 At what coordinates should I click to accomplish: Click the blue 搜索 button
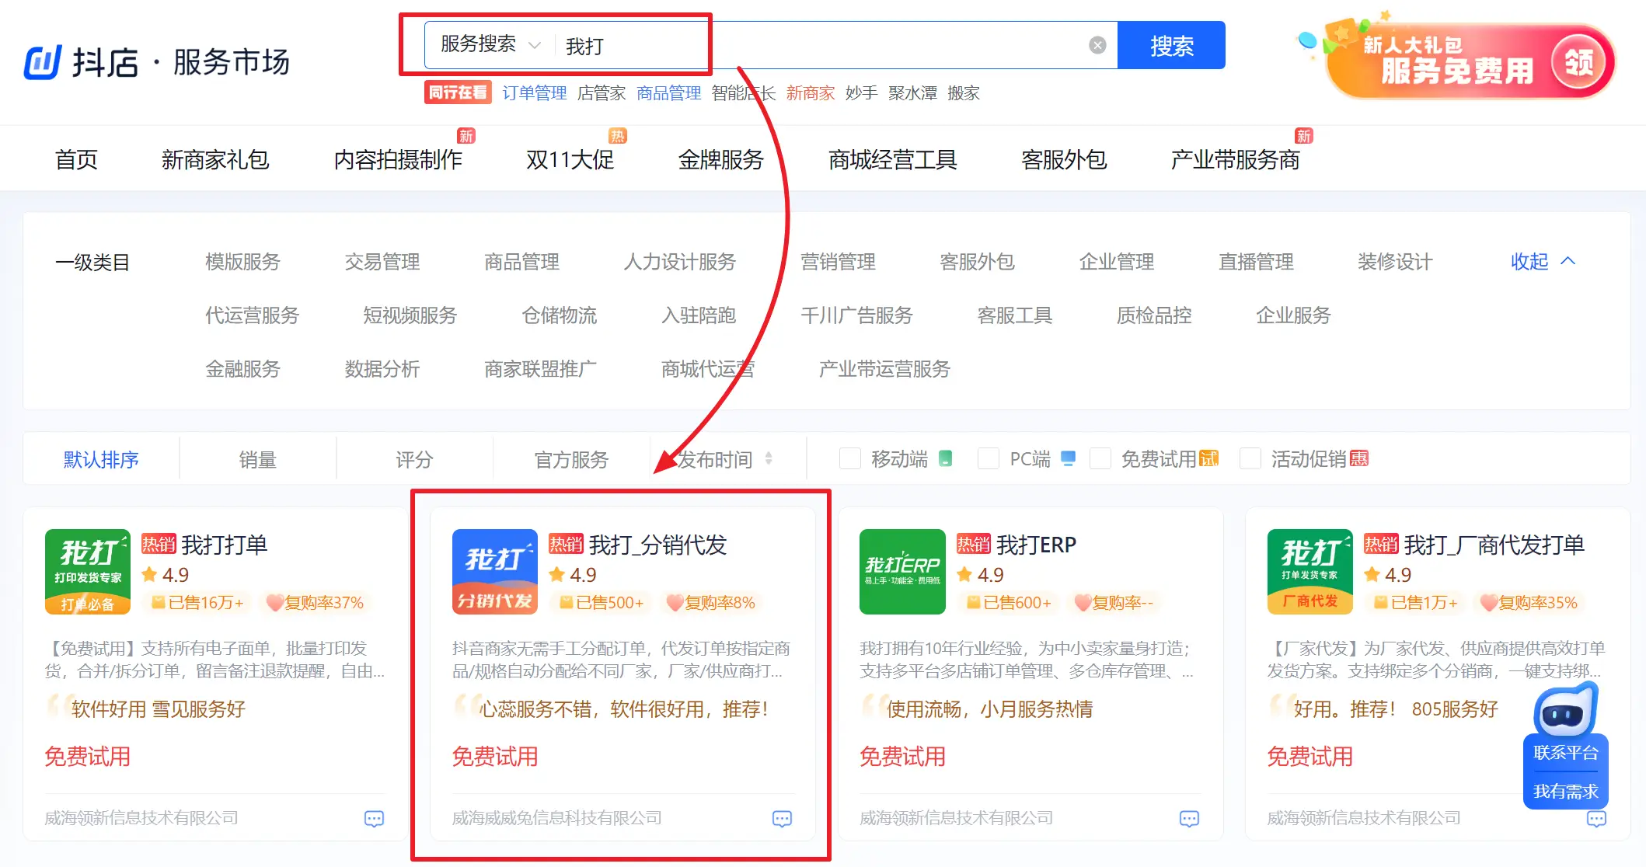pos(1171,45)
